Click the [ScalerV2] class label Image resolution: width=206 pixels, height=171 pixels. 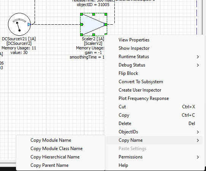[93, 43]
